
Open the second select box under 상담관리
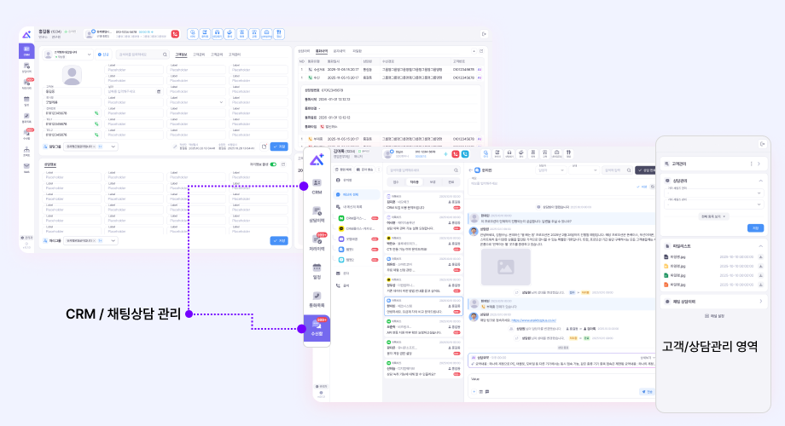(714, 204)
